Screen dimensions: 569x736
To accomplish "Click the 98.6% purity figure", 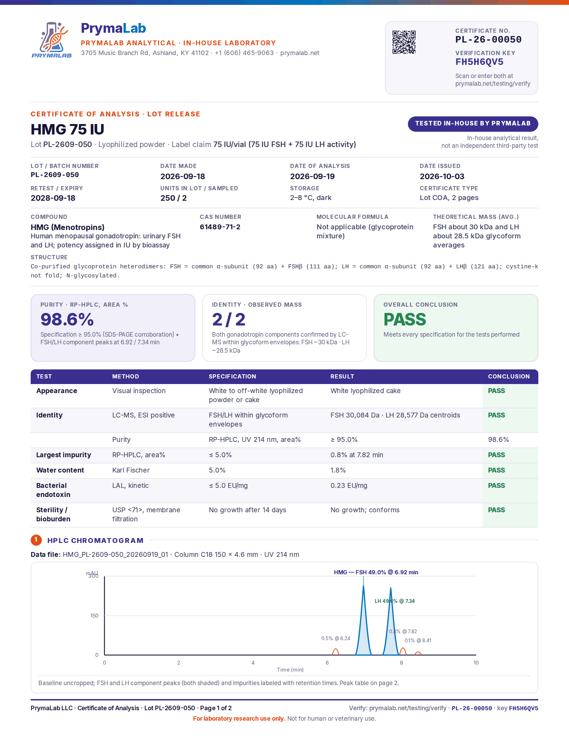I will [67, 319].
